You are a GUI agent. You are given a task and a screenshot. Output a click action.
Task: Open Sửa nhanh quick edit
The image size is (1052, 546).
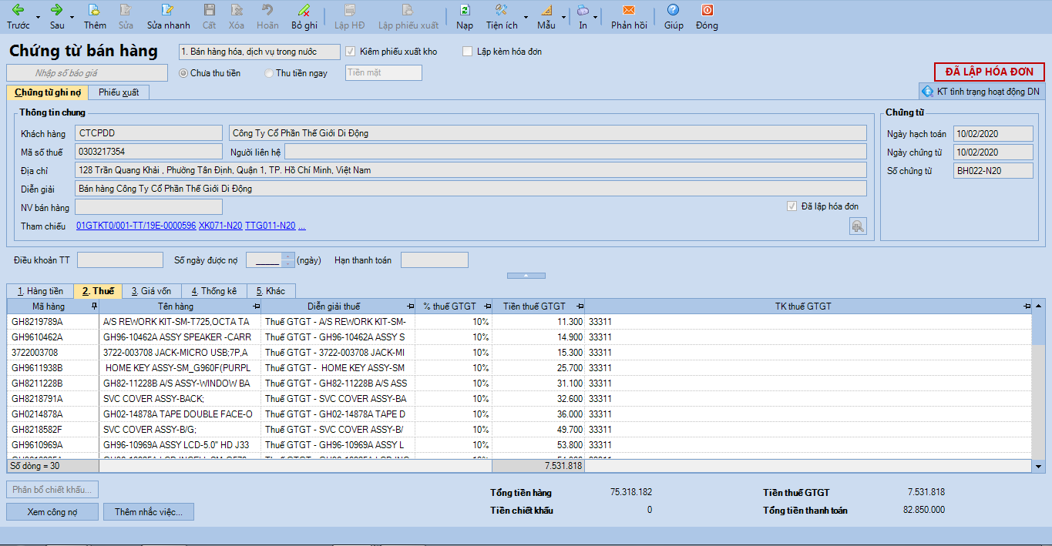tap(168, 16)
